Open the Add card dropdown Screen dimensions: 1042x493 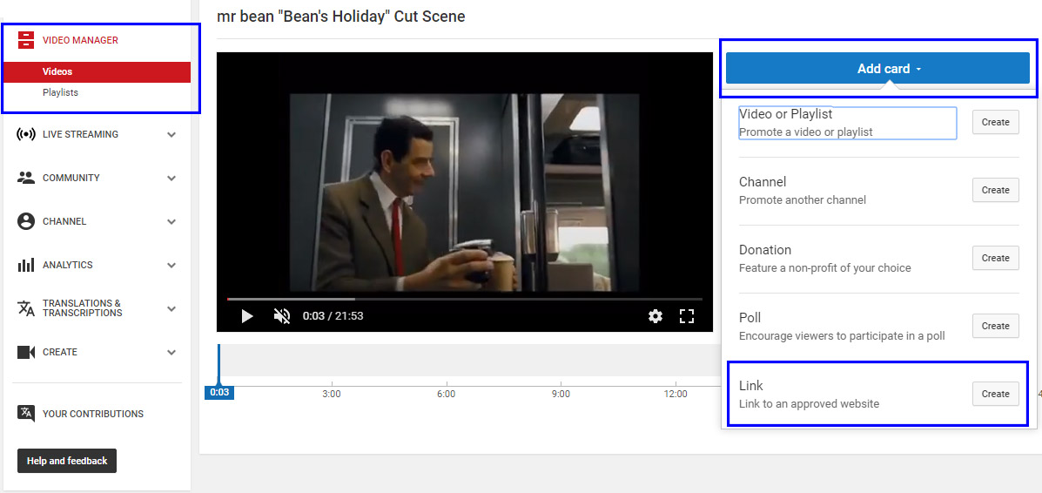(877, 69)
